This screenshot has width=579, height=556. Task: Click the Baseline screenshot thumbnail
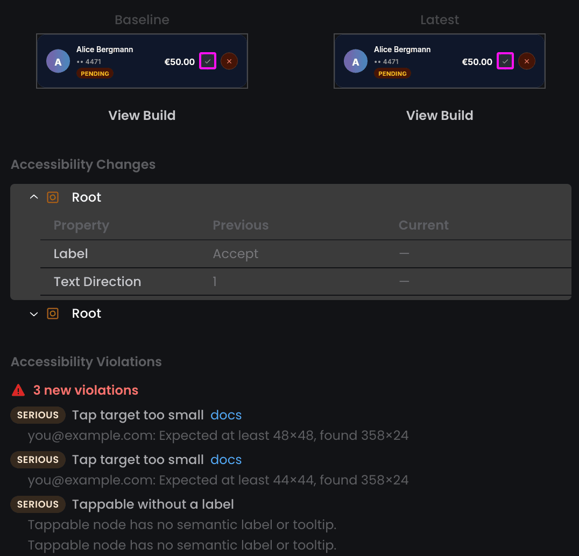(x=142, y=61)
